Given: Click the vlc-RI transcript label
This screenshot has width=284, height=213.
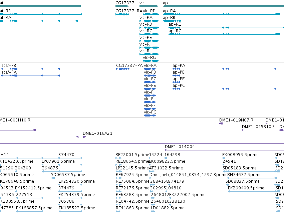Looking at the screenshot, I should tap(145, 51).
